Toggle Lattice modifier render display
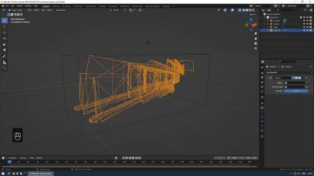This screenshot has width=314, height=176. 299,78
